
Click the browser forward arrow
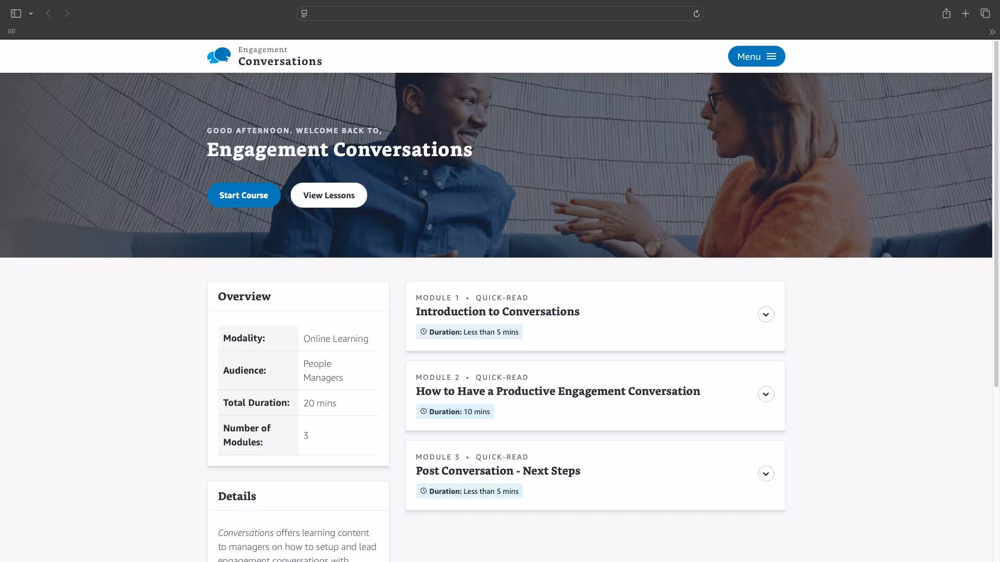click(67, 14)
